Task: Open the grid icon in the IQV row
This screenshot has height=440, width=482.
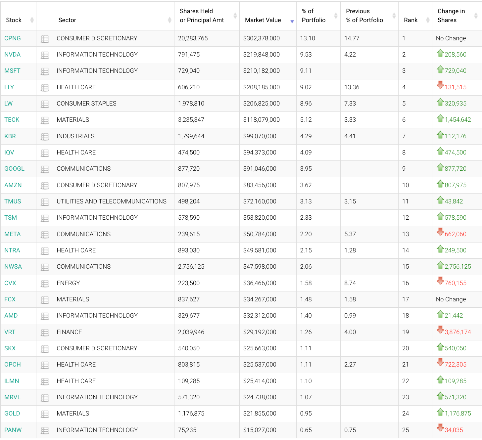Action: pos(45,153)
